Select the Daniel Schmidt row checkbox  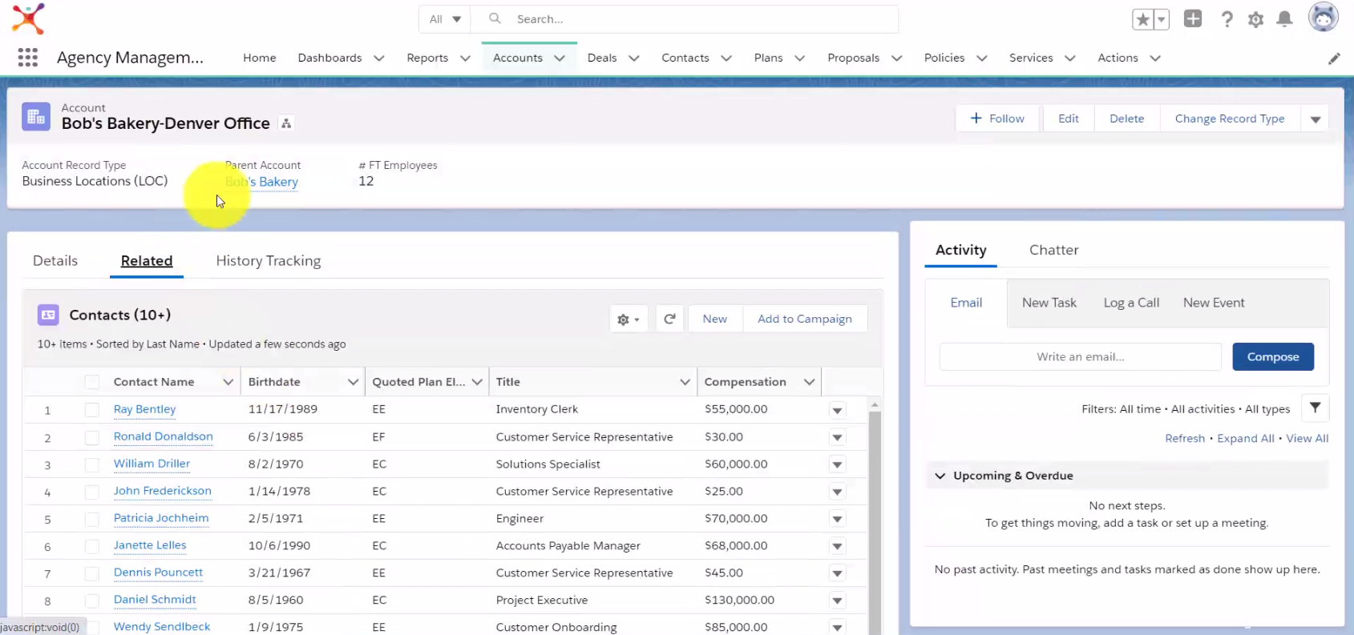click(x=92, y=601)
